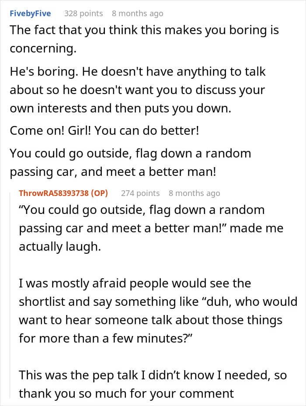Click the line 'Come on! Girl! You can do better!'
Screen dimensions: 306x406
click(x=104, y=130)
